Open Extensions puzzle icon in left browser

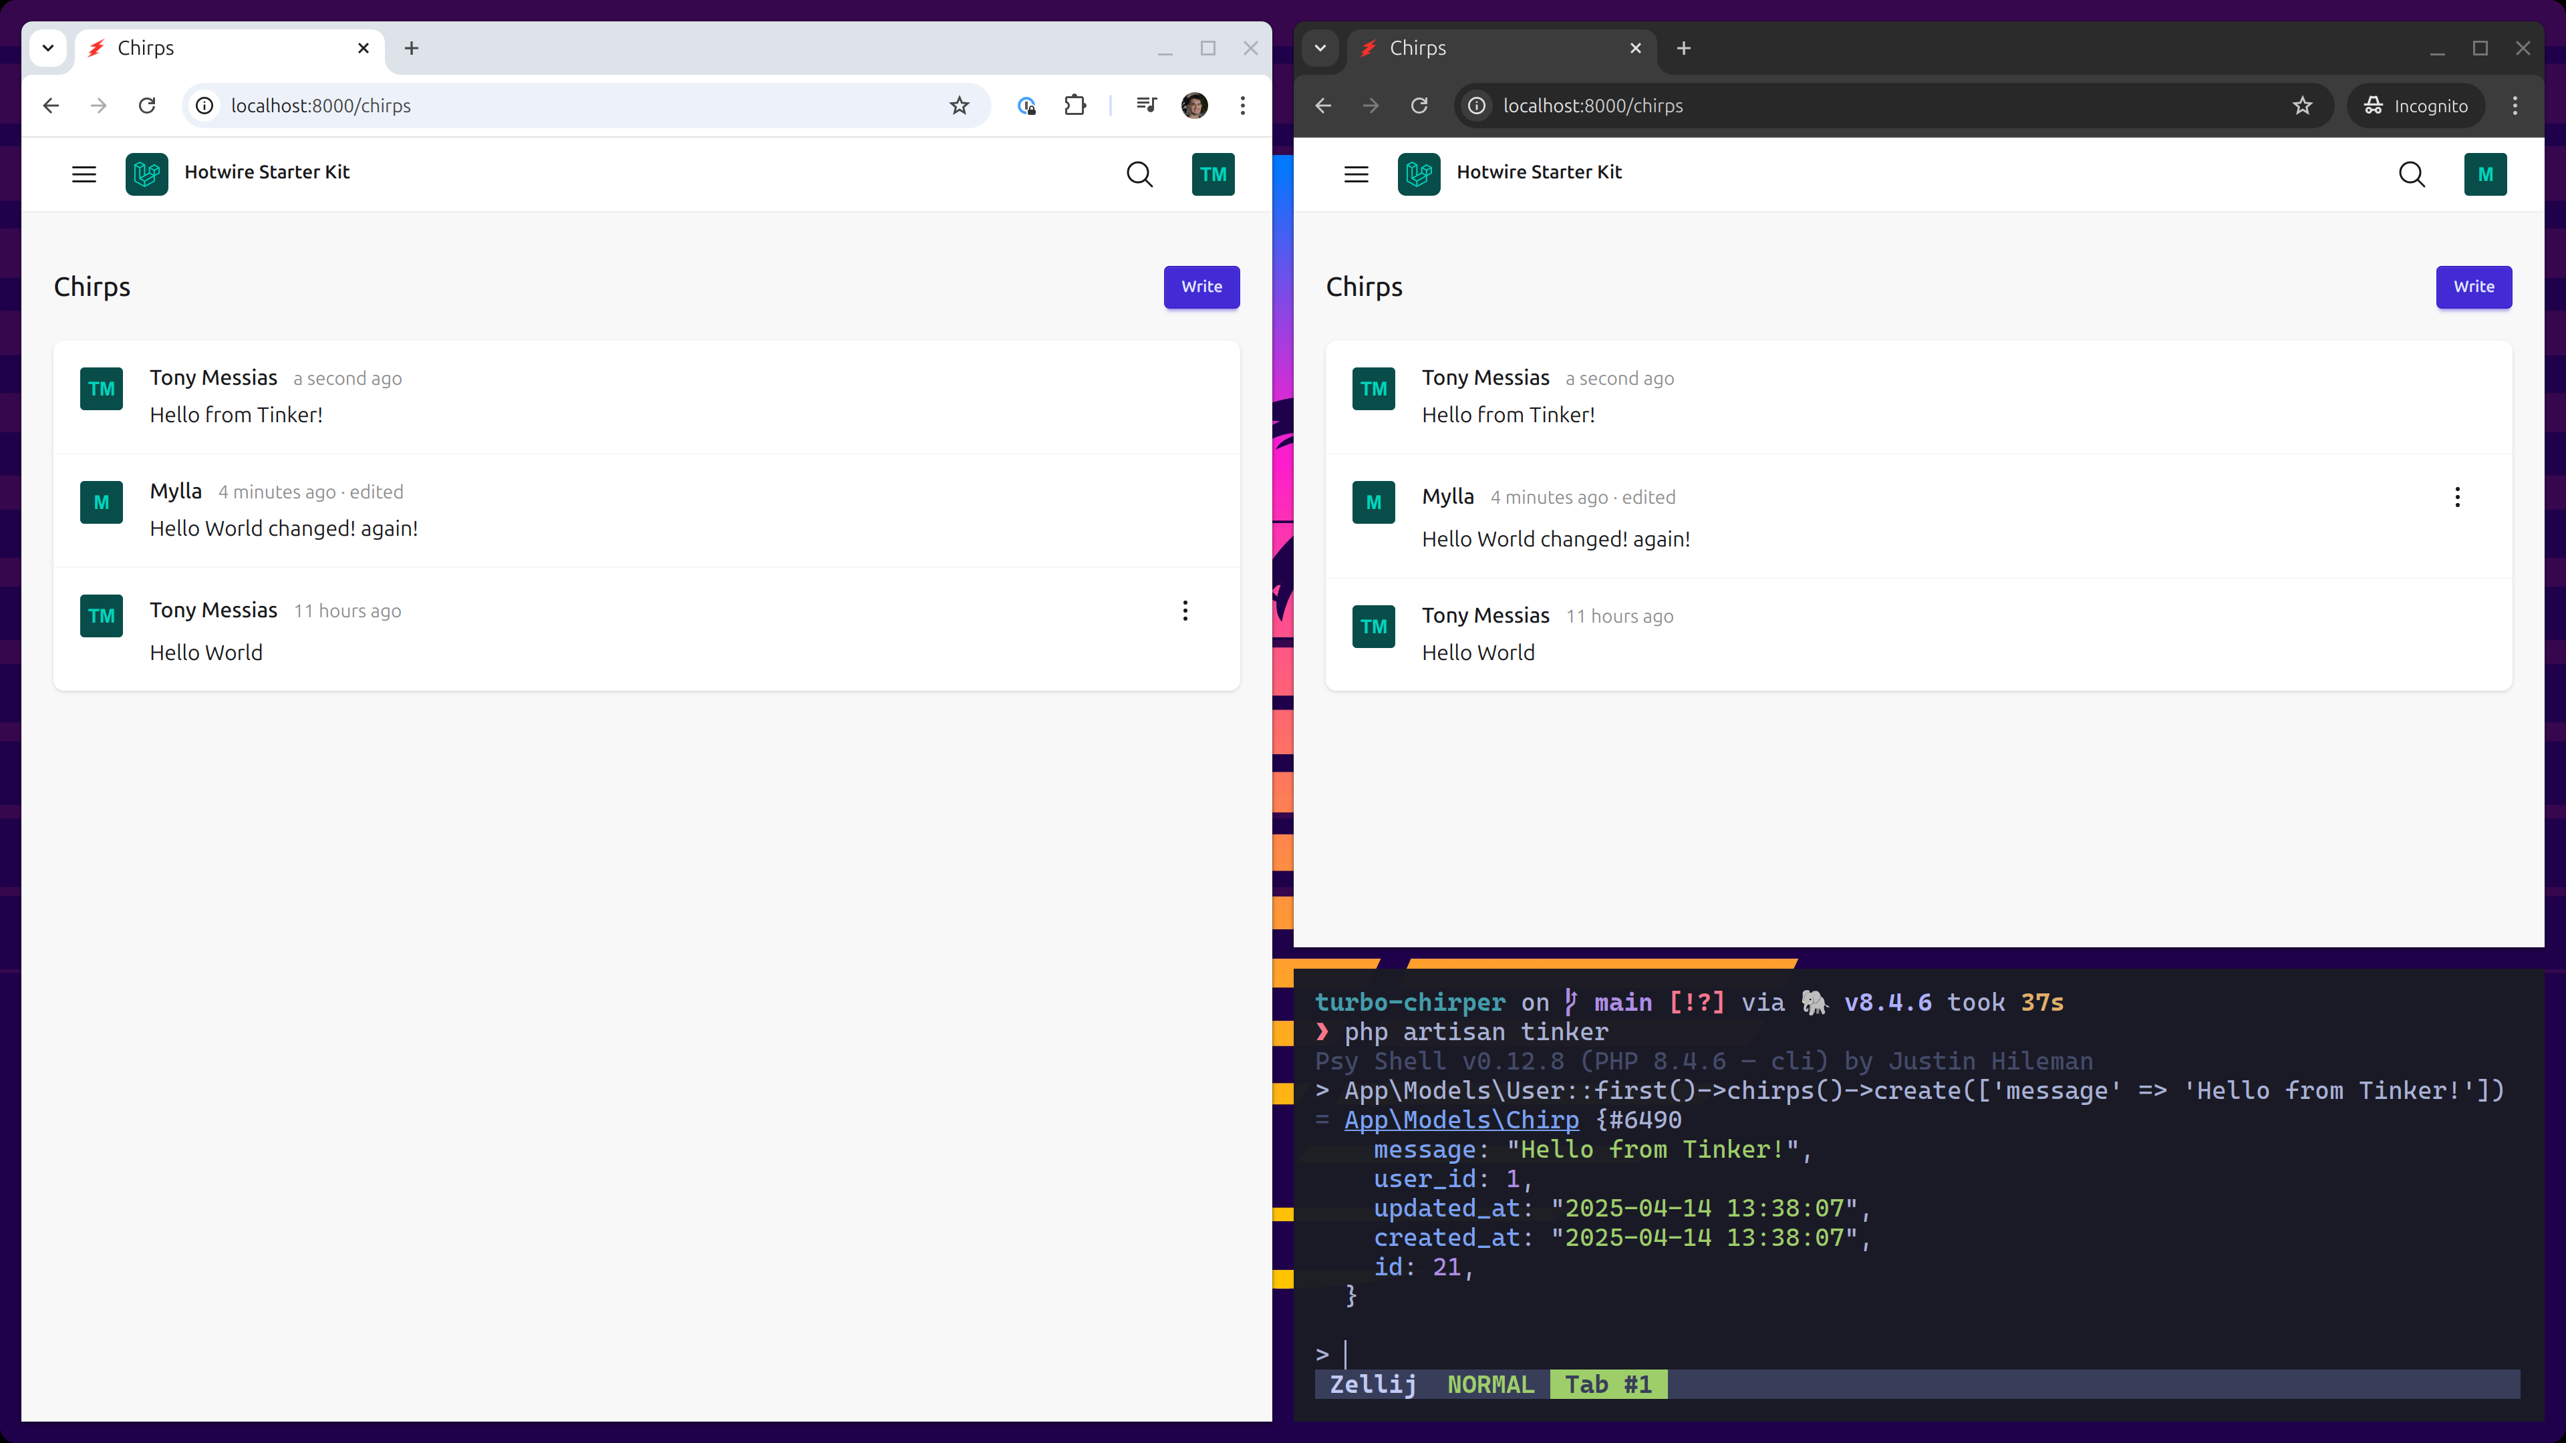pyautogui.click(x=1075, y=106)
